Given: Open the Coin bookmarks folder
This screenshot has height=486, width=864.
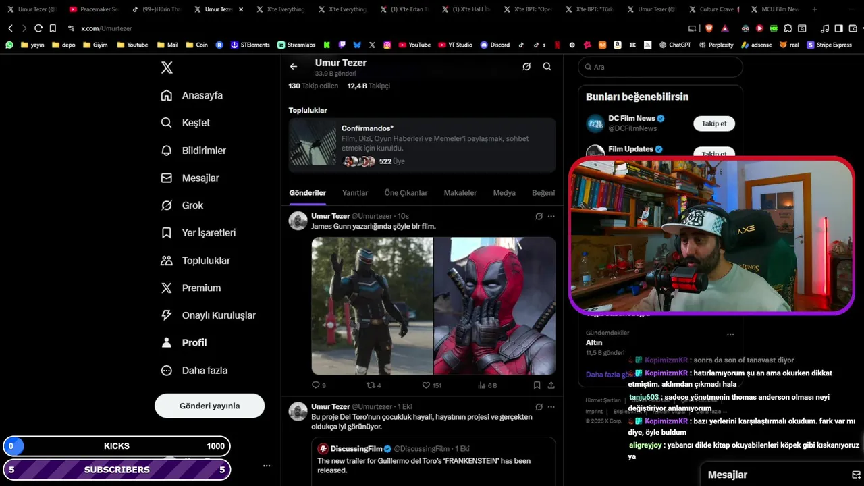Looking at the screenshot, I should 196,45.
